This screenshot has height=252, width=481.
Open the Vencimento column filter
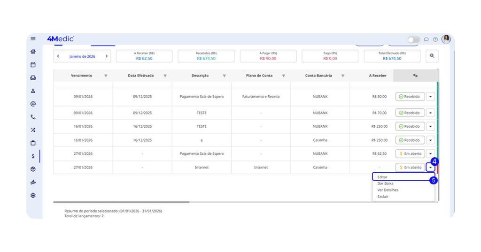106,76
